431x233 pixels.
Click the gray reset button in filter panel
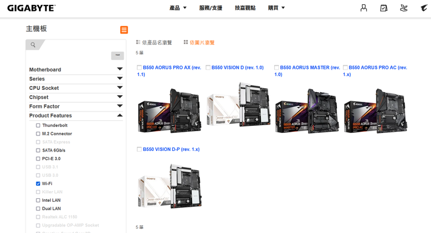pos(118,56)
